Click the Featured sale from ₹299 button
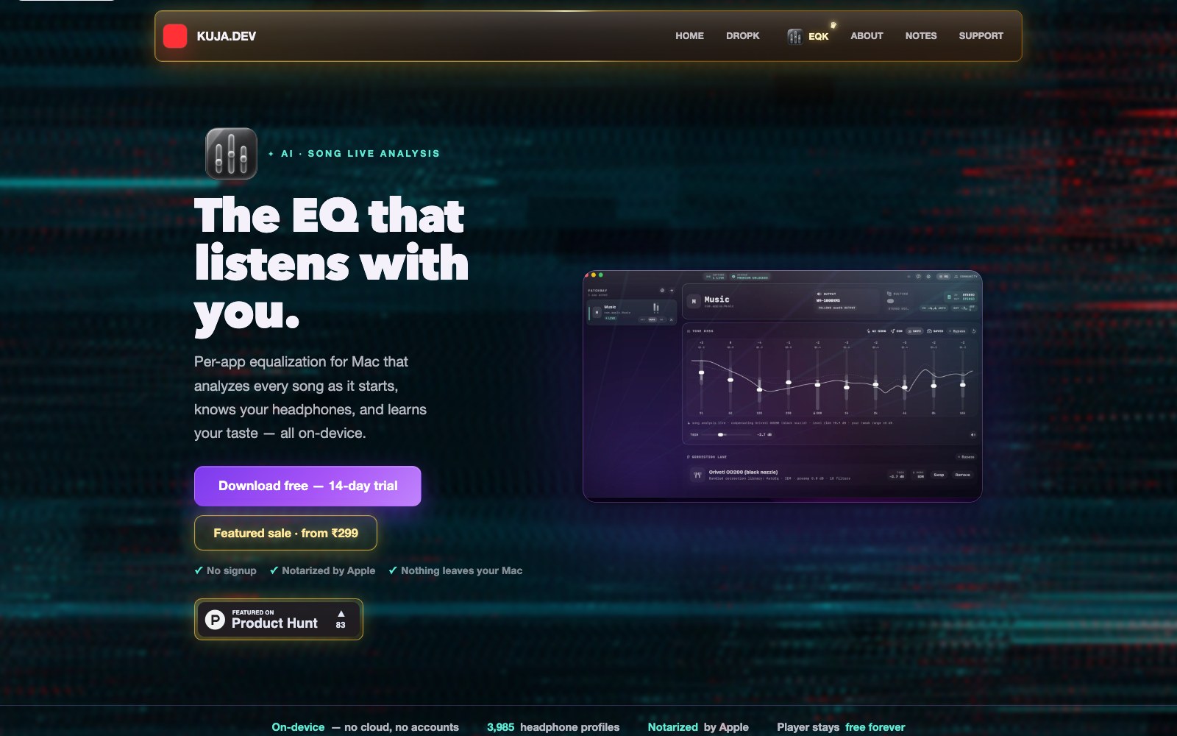This screenshot has height=736, width=1177. tap(285, 533)
